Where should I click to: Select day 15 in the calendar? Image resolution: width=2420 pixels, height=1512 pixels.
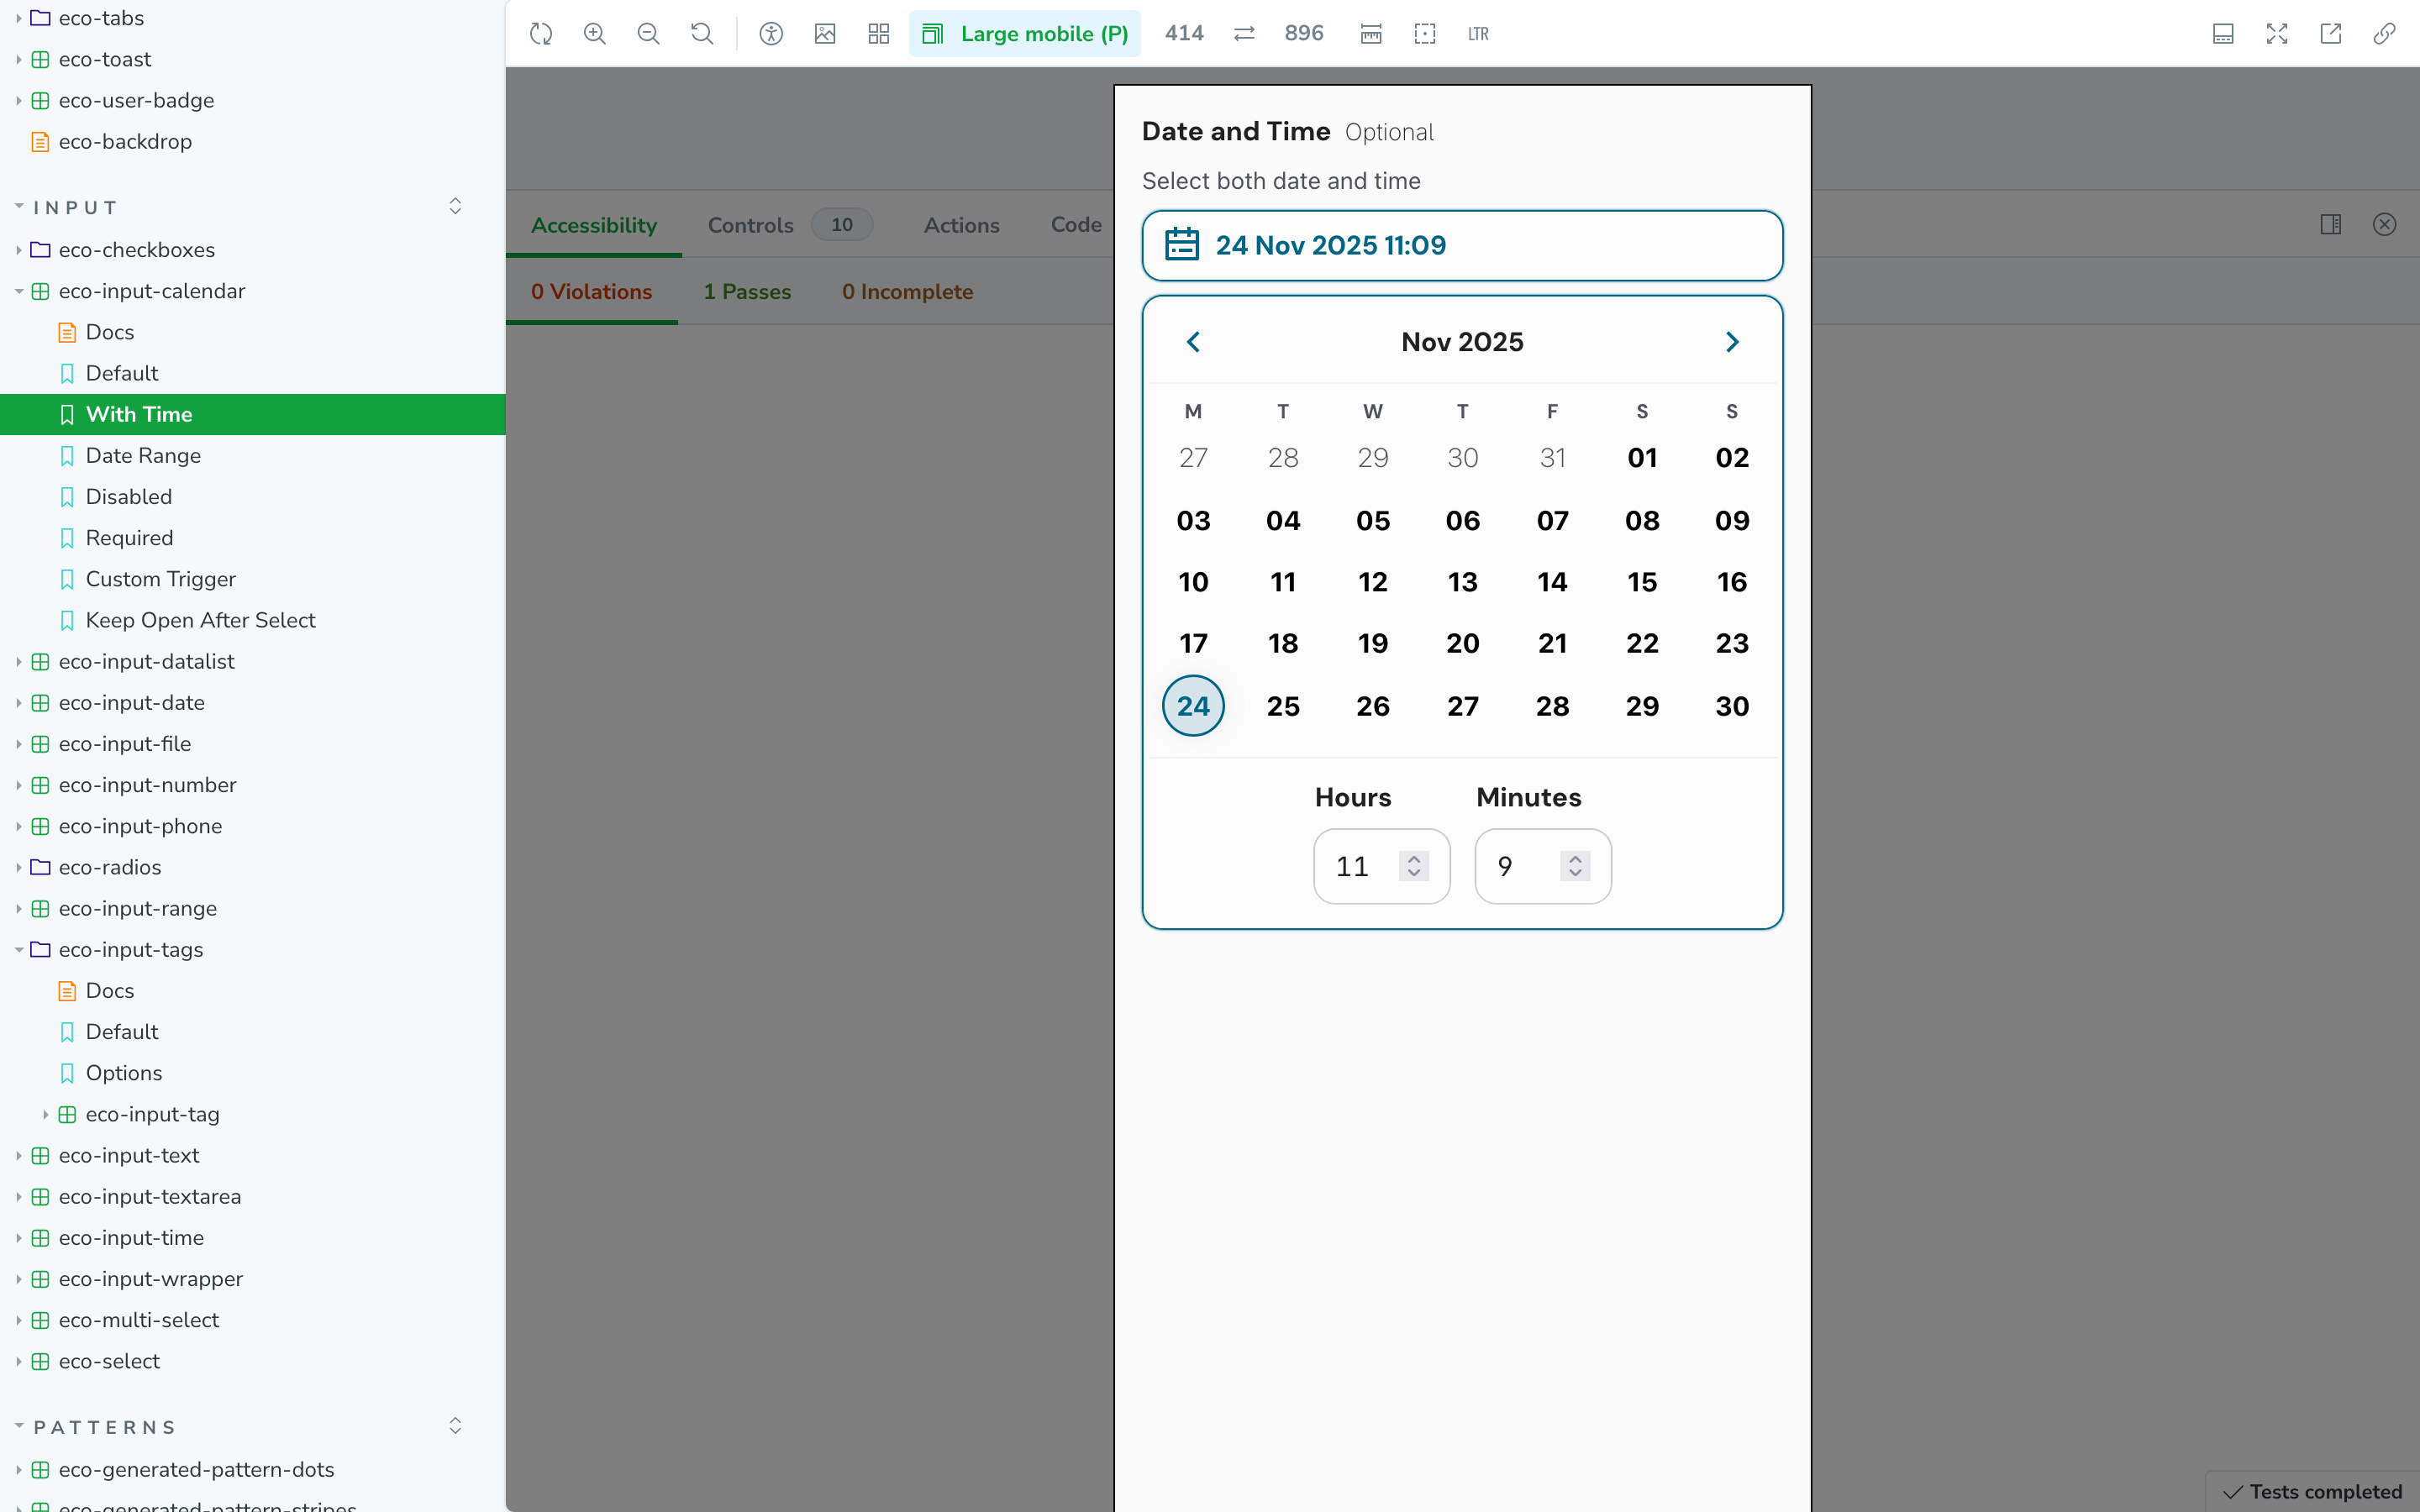pyautogui.click(x=1642, y=582)
